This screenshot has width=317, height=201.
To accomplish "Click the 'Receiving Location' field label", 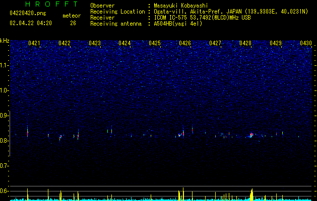I will click(117, 12).
